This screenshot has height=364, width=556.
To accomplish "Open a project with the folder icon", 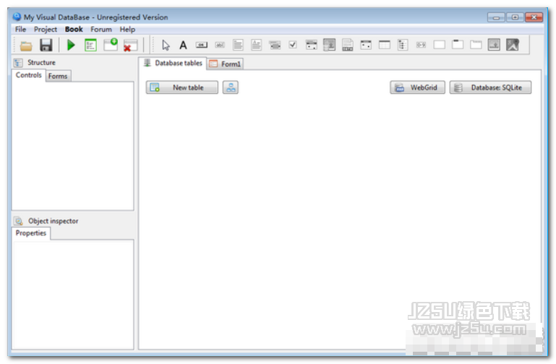I will [26, 45].
